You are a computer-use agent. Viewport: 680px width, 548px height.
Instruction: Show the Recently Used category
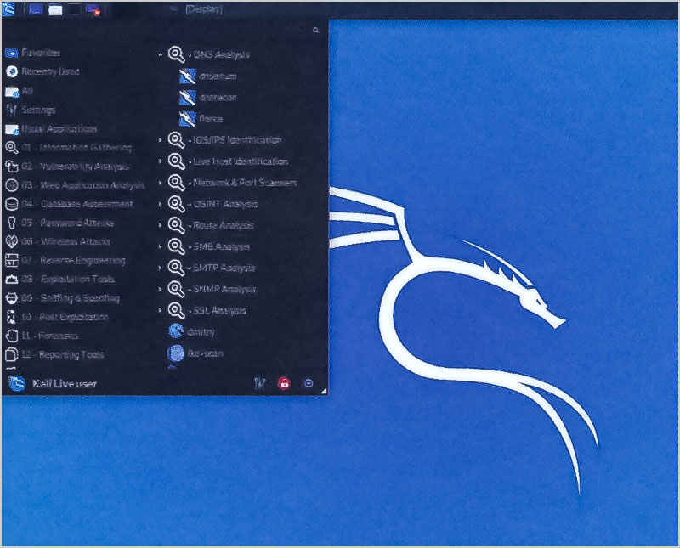42,71
